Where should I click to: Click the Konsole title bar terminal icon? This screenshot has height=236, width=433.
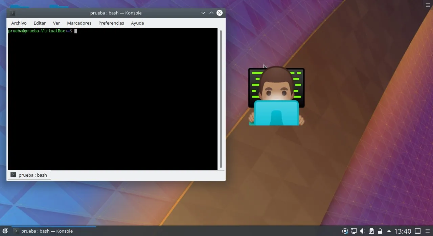(x=13, y=13)
